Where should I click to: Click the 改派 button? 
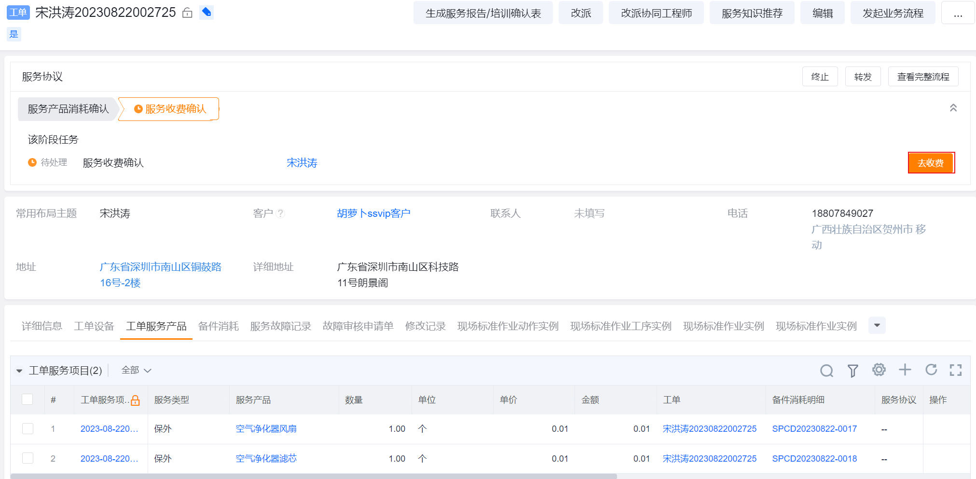(x=581, y=13)
